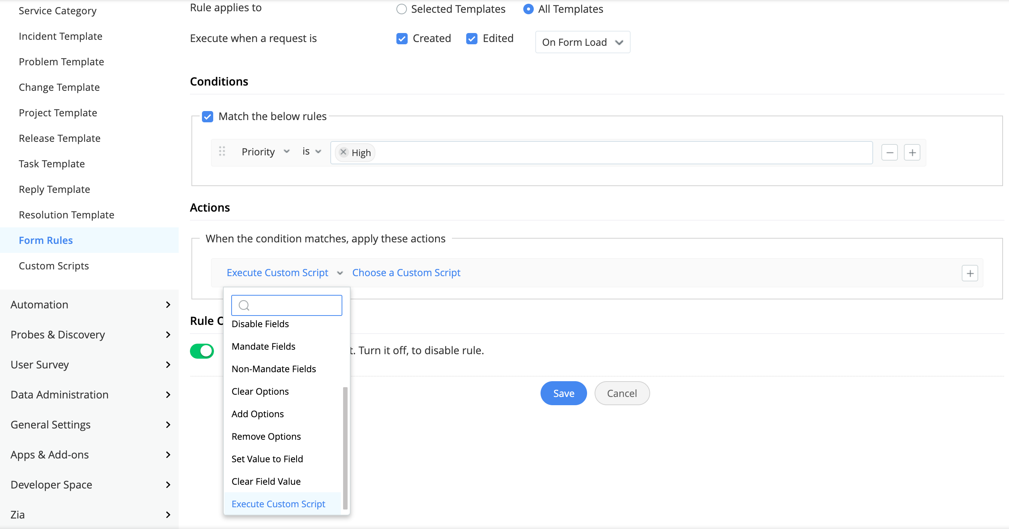Open Custom Scripts in the sidebar
Screen dimensions: 1009x529
[x=54, y=266]
